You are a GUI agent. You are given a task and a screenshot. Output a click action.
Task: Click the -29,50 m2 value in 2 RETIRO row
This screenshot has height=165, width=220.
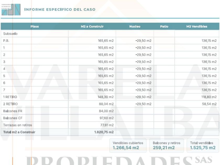click(144, 104)
